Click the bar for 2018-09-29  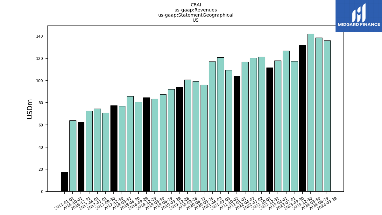(138, 147)
